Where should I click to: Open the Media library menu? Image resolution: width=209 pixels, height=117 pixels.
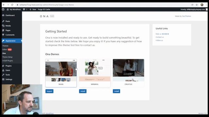[x=8, y=26]
